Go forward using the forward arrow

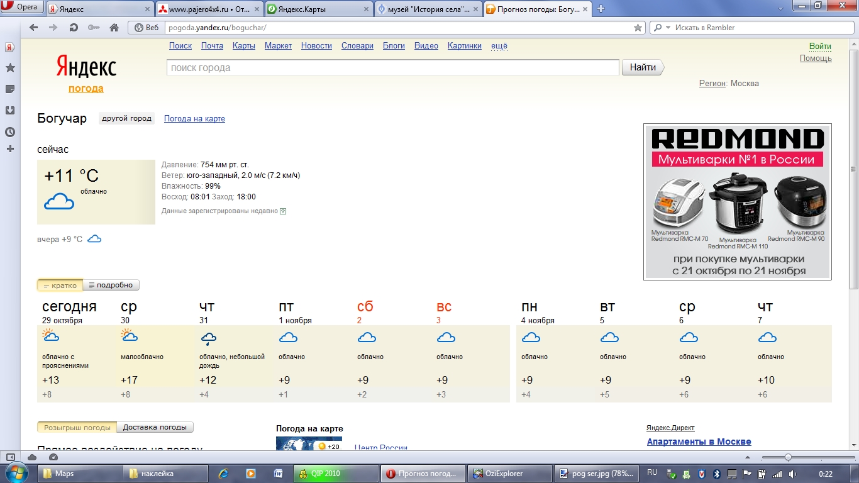click(53, 28)
